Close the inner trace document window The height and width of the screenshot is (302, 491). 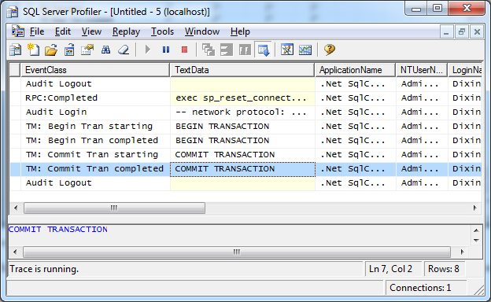point(477,32)
